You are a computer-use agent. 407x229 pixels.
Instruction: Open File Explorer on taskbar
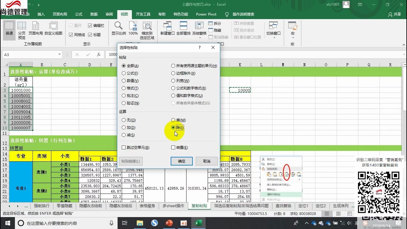[x=140, y=223]
